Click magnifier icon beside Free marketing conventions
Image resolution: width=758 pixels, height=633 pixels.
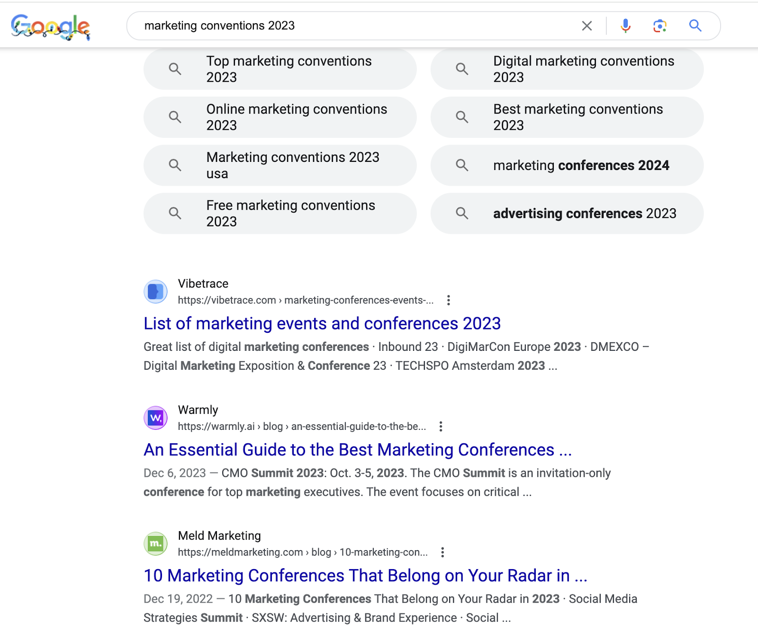[175, 213]
